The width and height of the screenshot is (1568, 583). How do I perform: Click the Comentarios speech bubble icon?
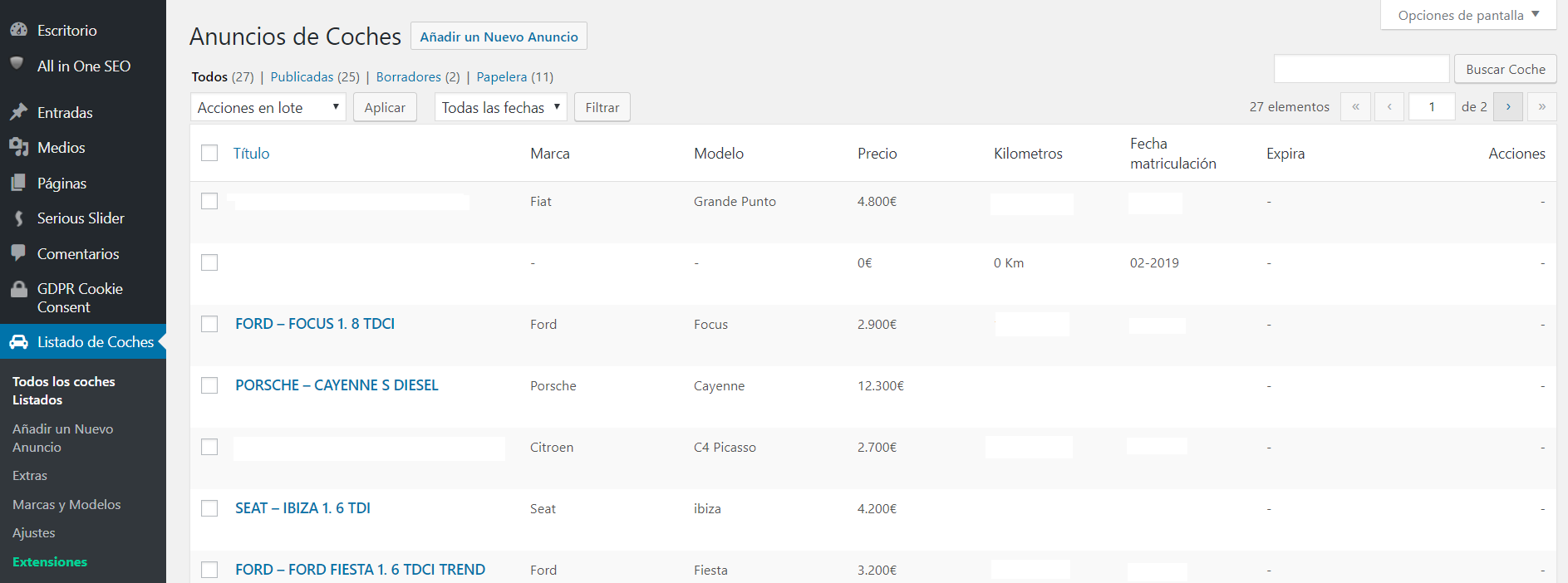pos(18,253)
